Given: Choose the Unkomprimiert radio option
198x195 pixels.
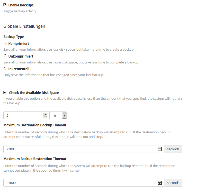Looking at the screenshot, I should (5, 56).
